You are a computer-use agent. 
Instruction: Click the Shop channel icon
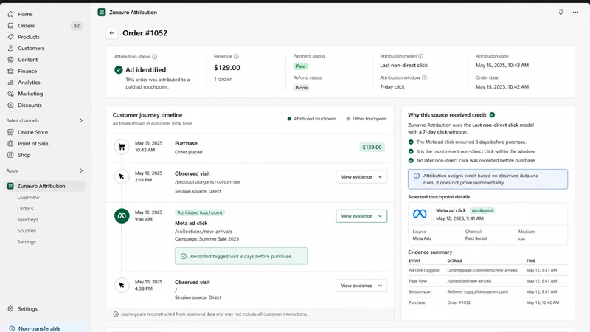(x=10, y=155)
